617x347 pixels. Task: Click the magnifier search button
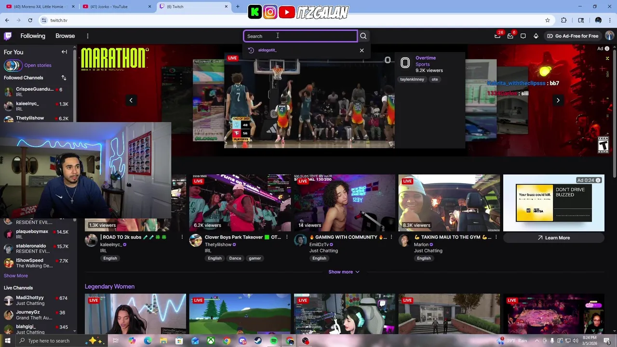(363, 36)
